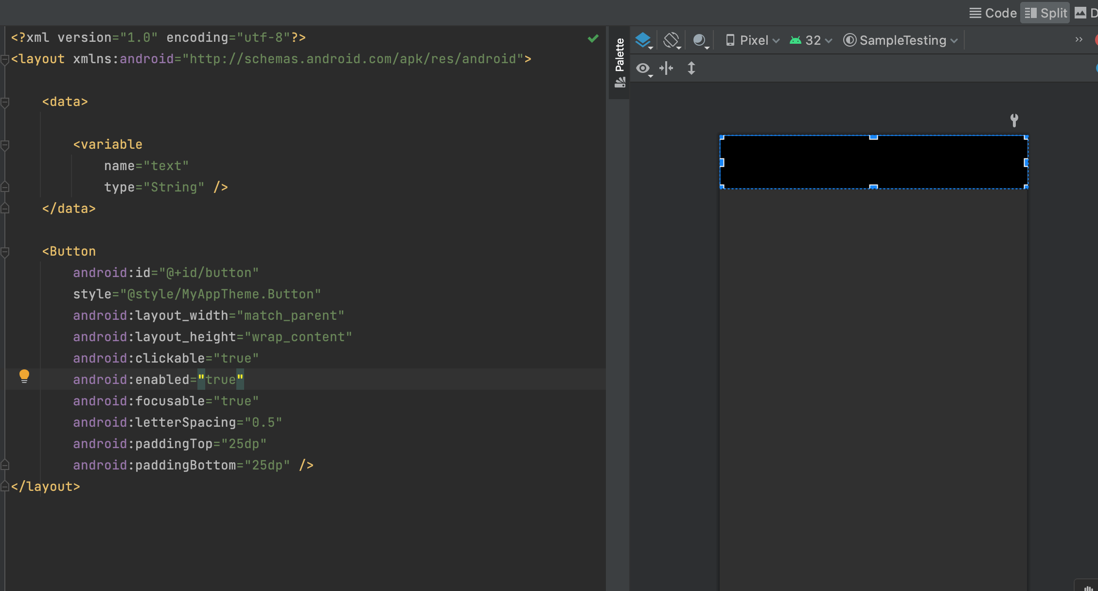Click the vertical arrows toolbar icon
This screenshot has height=591, width=1098.
[691, 68]
